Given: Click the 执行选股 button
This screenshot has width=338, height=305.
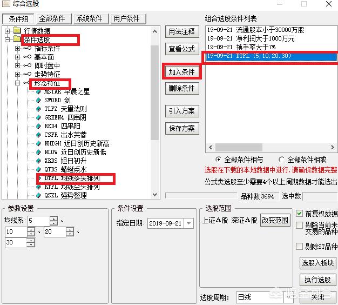Looking at the screenshot, I should click(317, 280).
